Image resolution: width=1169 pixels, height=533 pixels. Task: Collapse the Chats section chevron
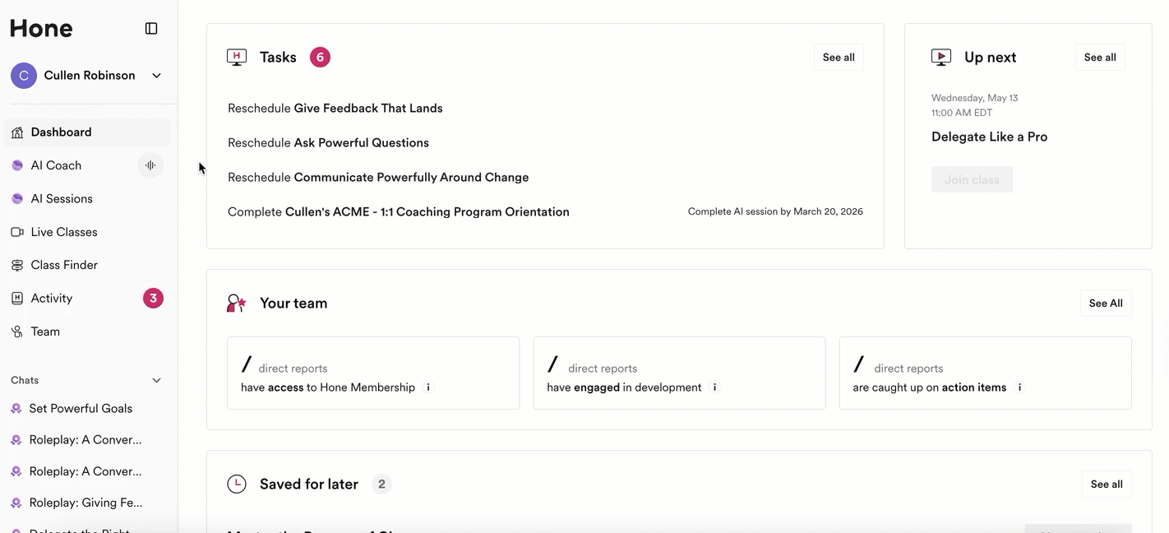pos(156,380)
